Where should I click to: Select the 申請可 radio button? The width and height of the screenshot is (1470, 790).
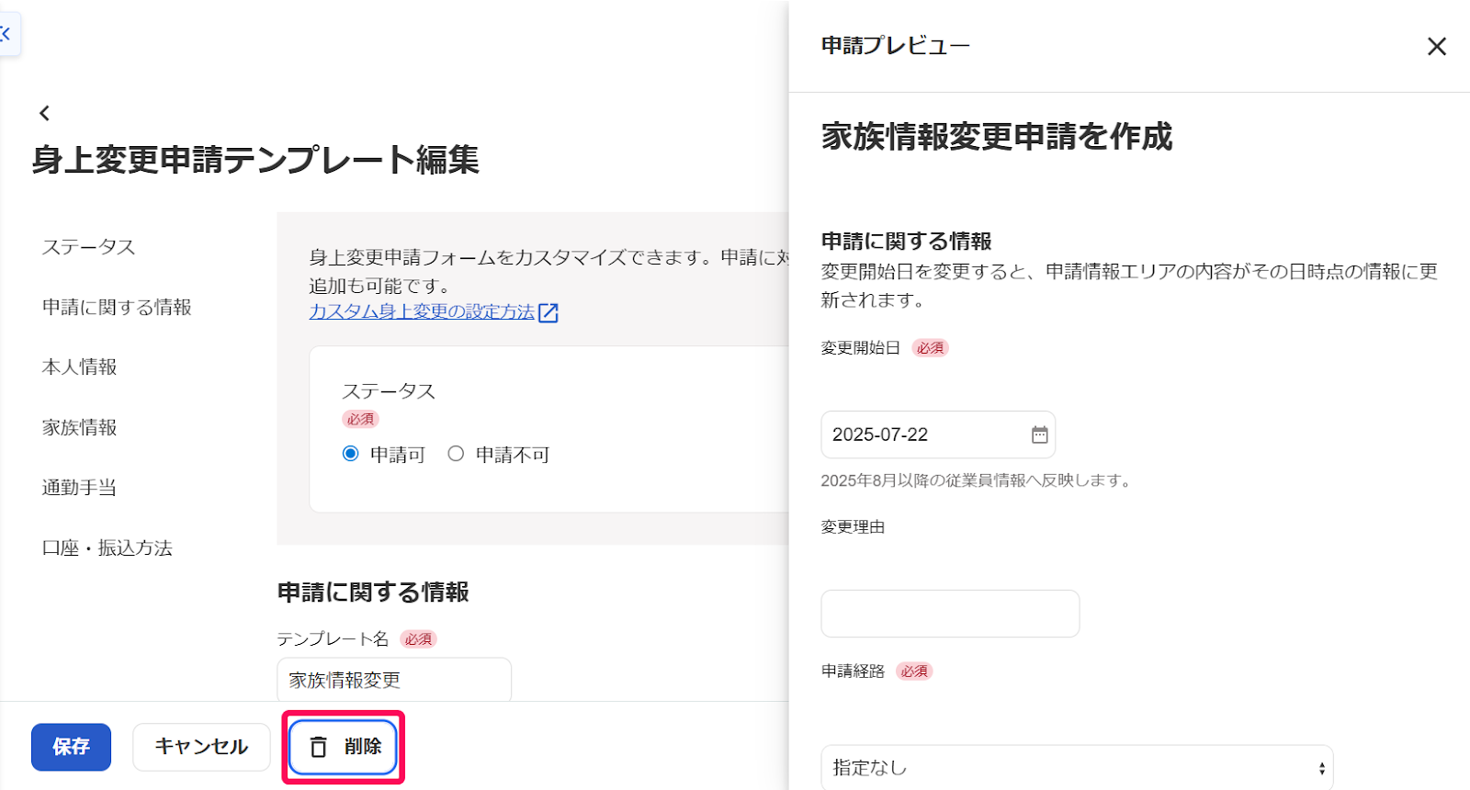coord(350,454)
